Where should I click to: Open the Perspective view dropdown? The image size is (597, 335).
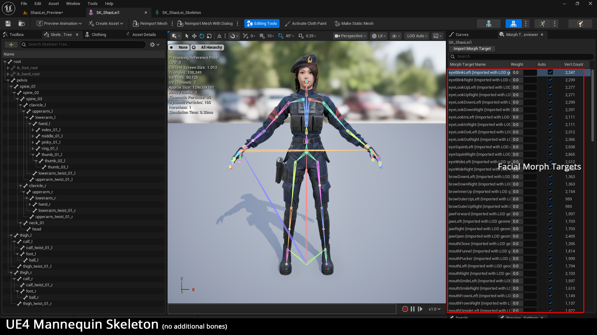(350, 36)
